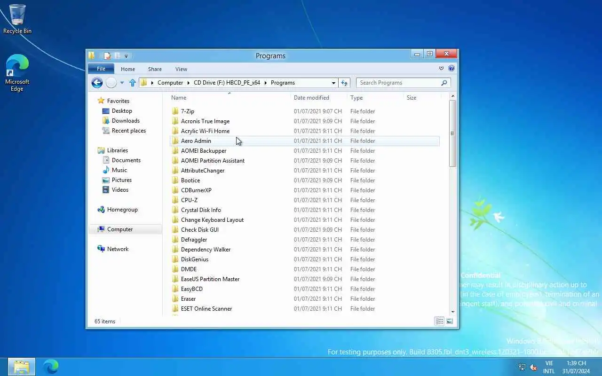Expand the ribbon with chevron
602x376 pixels.
pyautogui.click(x=441, y=68)
